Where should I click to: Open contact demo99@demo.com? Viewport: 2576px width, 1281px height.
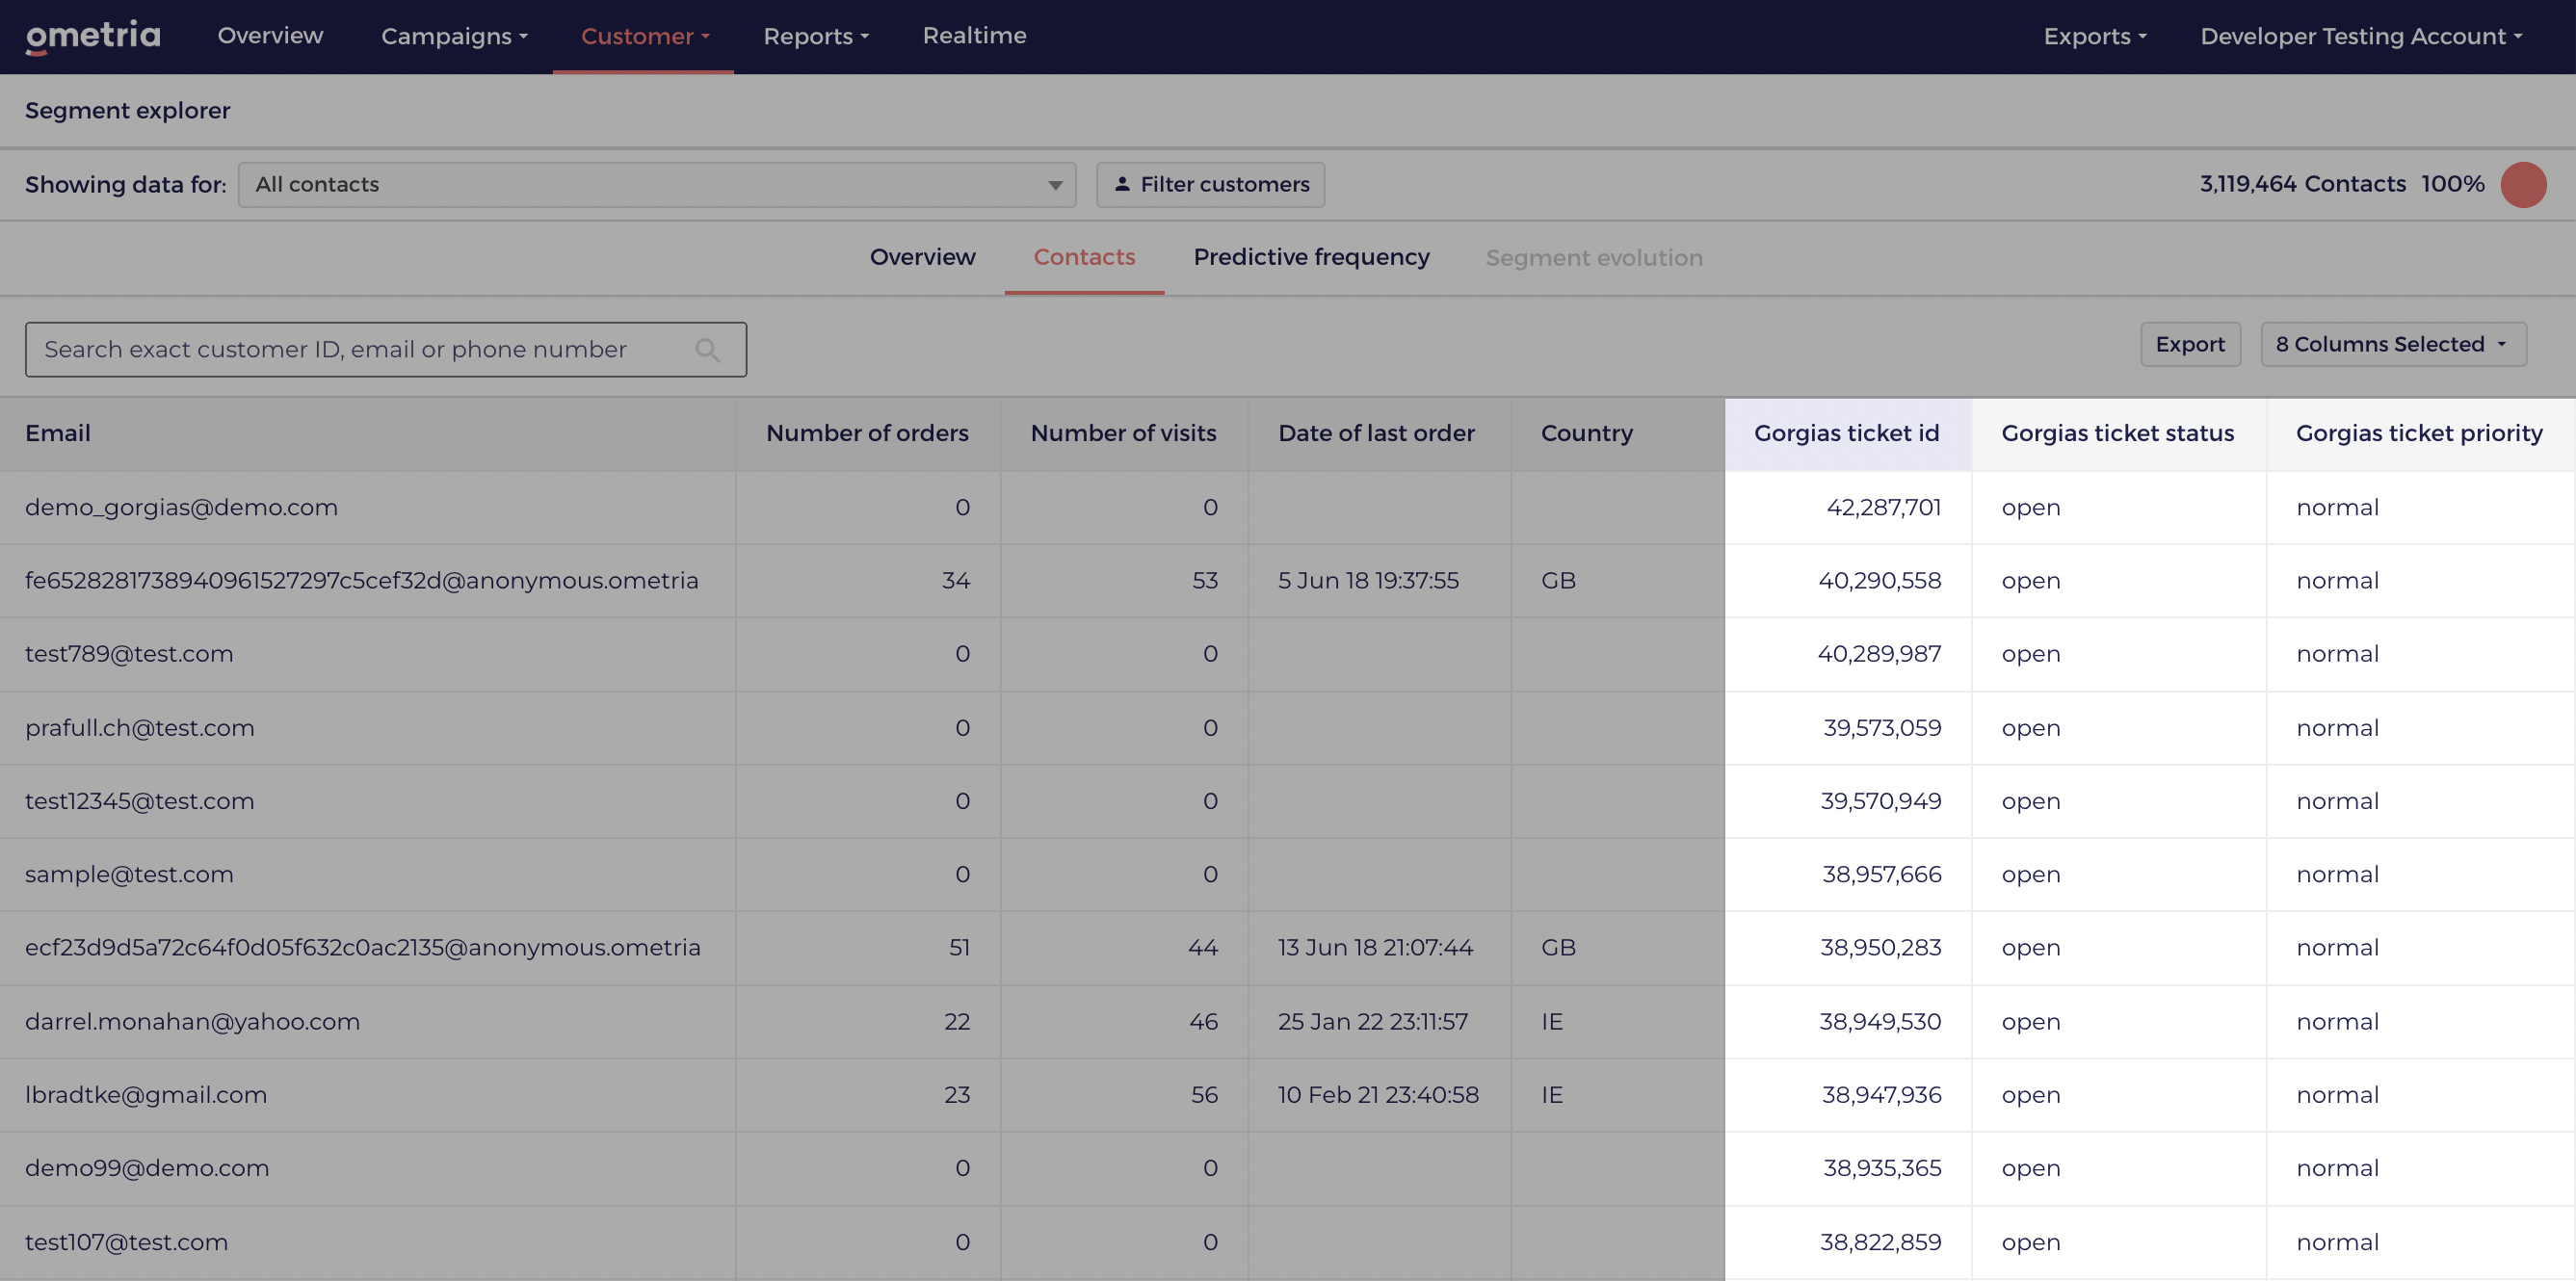[147, 1168]
